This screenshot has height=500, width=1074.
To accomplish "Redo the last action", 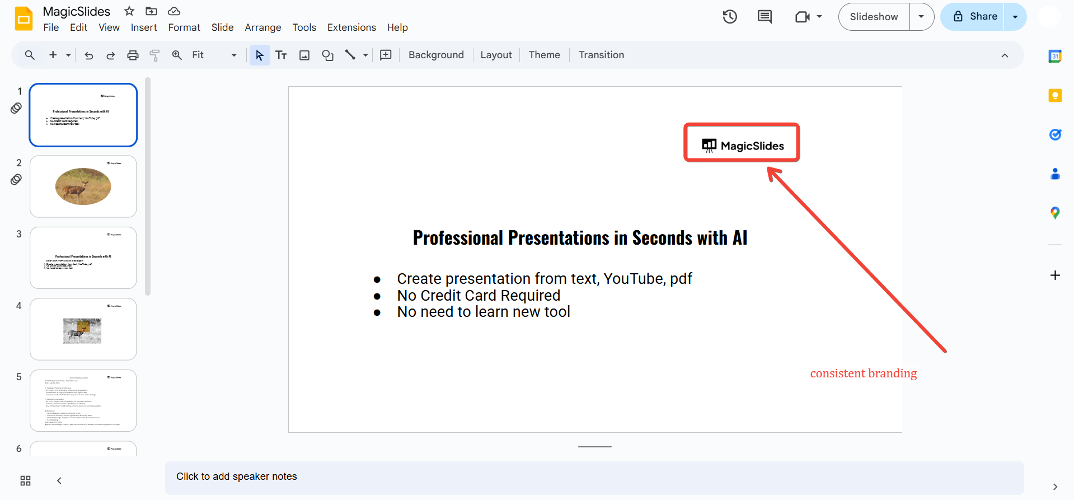I will coord(110,55).
